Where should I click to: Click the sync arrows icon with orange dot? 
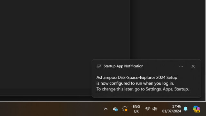pos(125,109)
